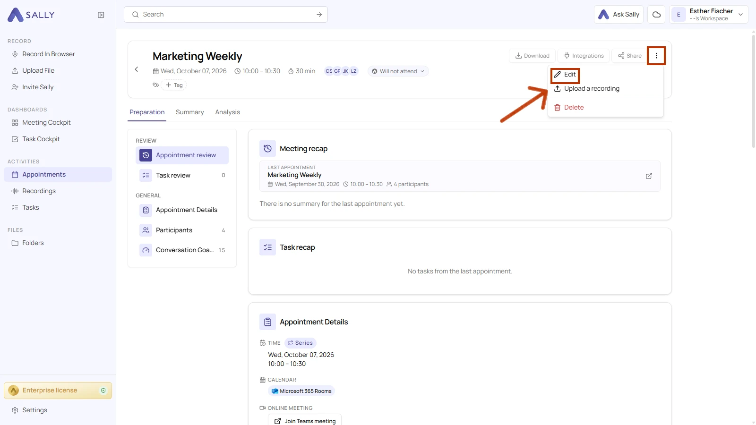Click the Sally logo in the sidebar

(x=31, y=15)
